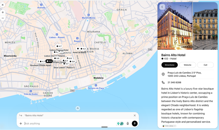
Task: Click the Dear Lisbon - Palace C… label
Action: coord(65,68)
